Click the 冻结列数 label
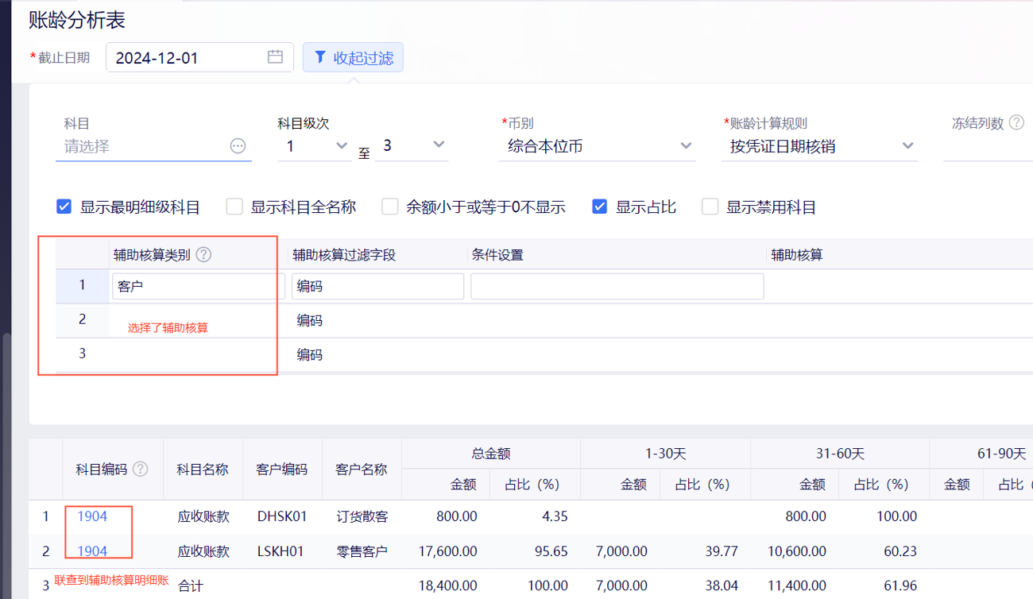The image size is (1033, 599). click(x=977, y=123)
